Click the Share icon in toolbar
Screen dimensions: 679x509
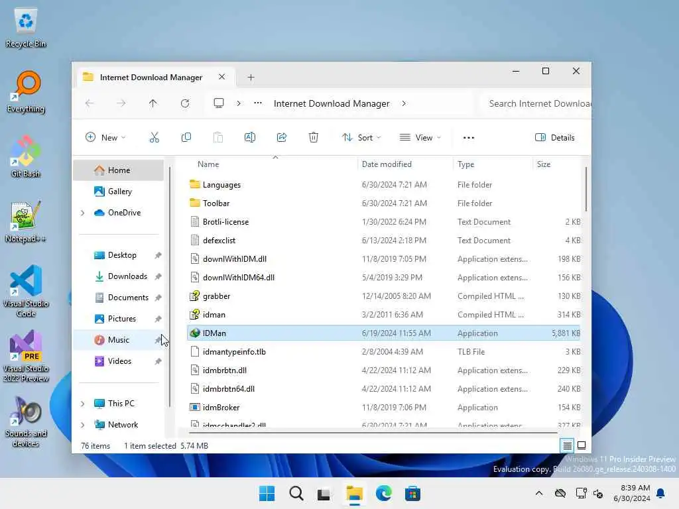[x=281, y=138]
